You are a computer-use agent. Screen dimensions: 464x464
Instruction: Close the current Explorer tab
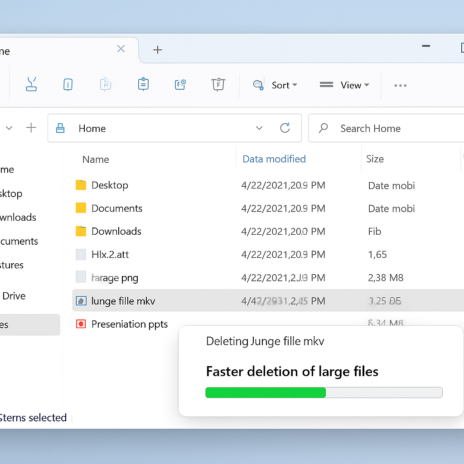click(121, 48)
